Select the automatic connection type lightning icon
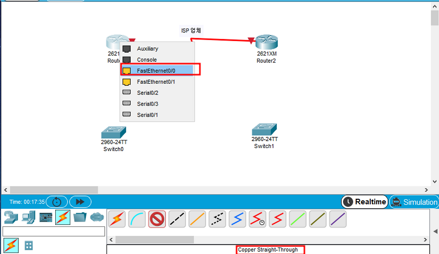Viewport: 439px width, 254px height. pyautogui.click(x=117, y=219)
